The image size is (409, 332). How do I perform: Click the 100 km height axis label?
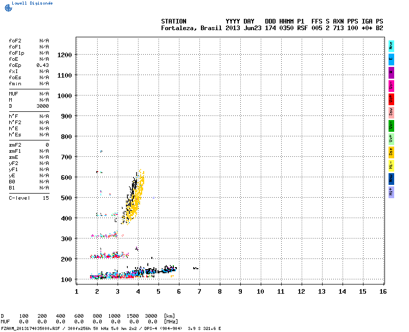tap(66, 279)
